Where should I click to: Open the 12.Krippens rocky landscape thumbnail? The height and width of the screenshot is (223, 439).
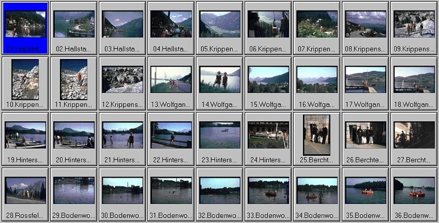tap(122, 79)
